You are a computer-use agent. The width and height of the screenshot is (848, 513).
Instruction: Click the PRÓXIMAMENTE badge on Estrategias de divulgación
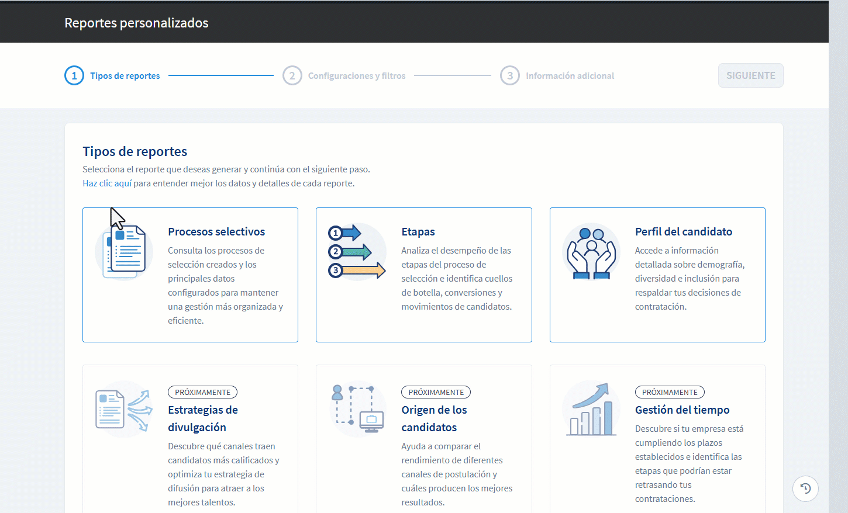click(x=202, y=392)
